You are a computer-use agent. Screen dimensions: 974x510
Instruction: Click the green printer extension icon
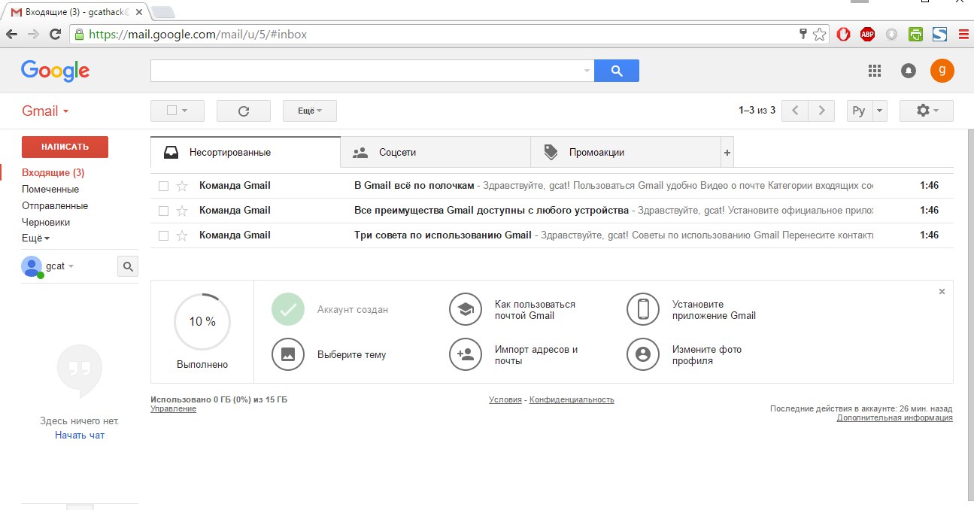tap(915, 34)
